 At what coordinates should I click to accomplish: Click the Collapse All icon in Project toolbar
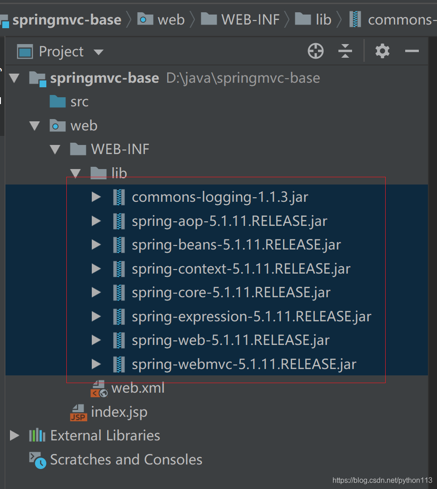[345, 51]
